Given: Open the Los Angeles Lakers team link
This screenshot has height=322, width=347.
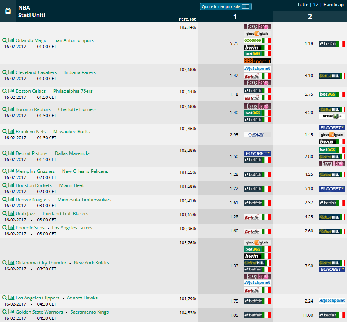Looking at the screenshot, I should 72,228.
